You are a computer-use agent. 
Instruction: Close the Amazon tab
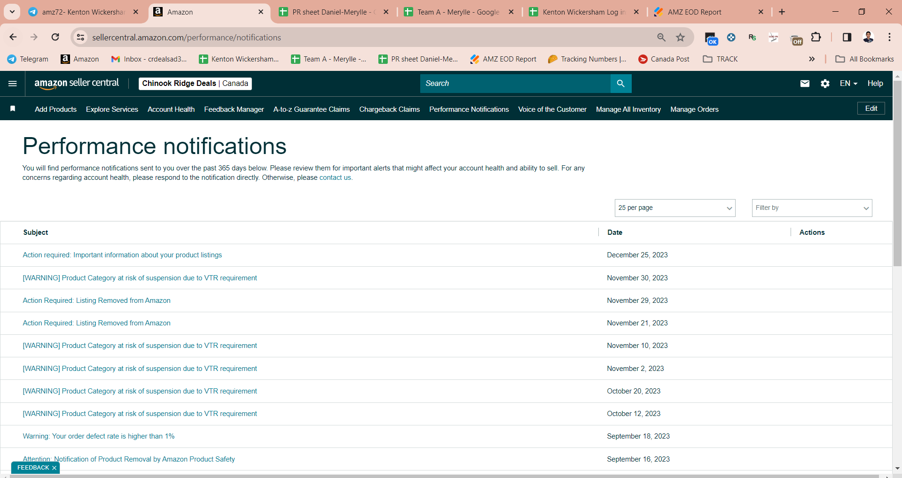click(261, 12)
